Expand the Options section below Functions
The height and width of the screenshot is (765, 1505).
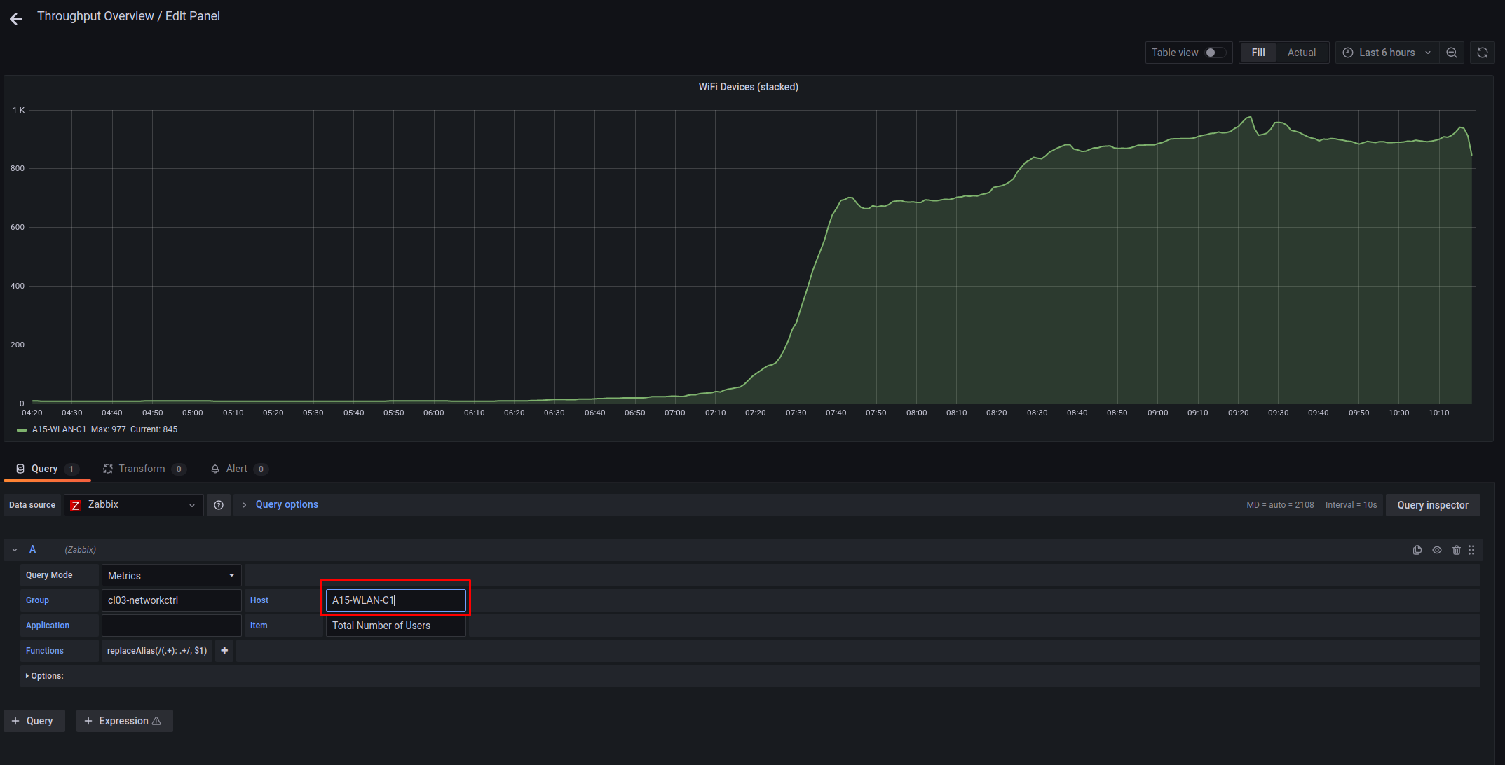click(x=45, y=675)
